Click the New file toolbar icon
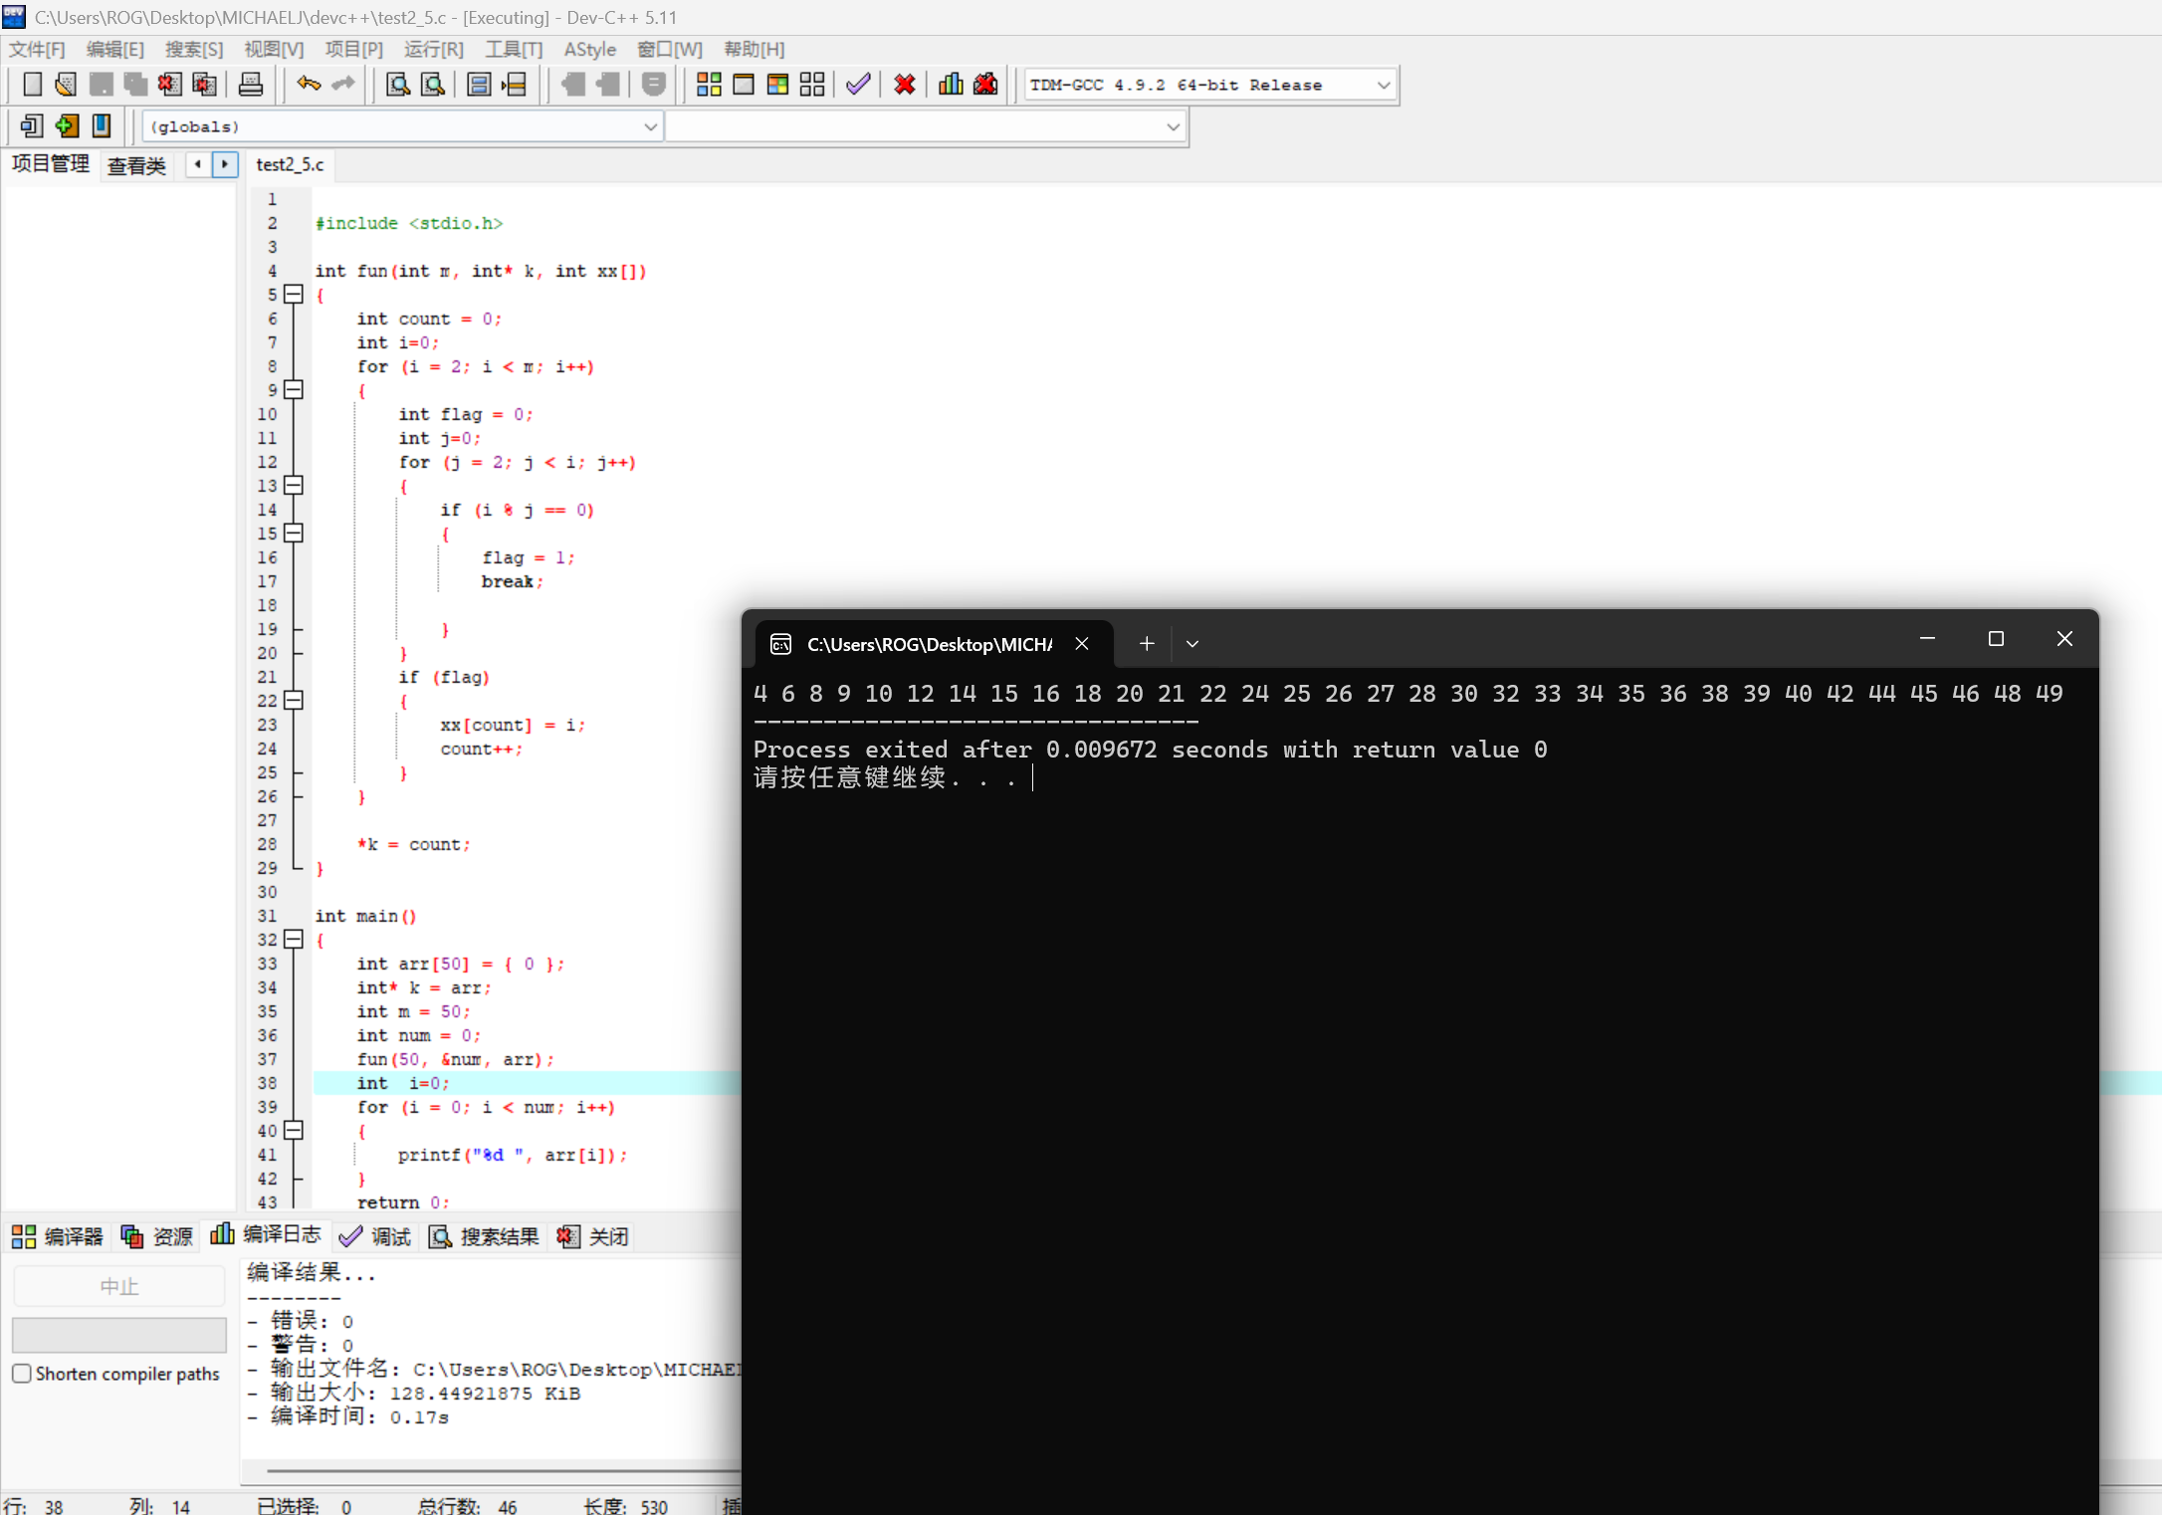This screenshot has height=1515, width=2162. [x=32, y=85]
